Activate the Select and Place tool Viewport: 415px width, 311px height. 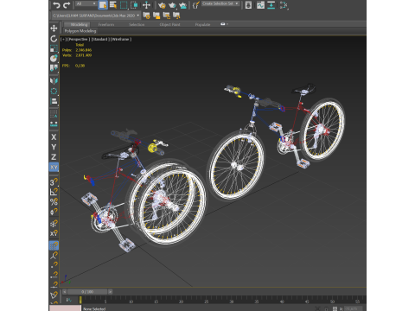coord(54,58)
